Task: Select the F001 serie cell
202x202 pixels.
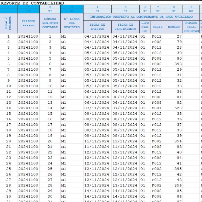Action: [157, 108]
